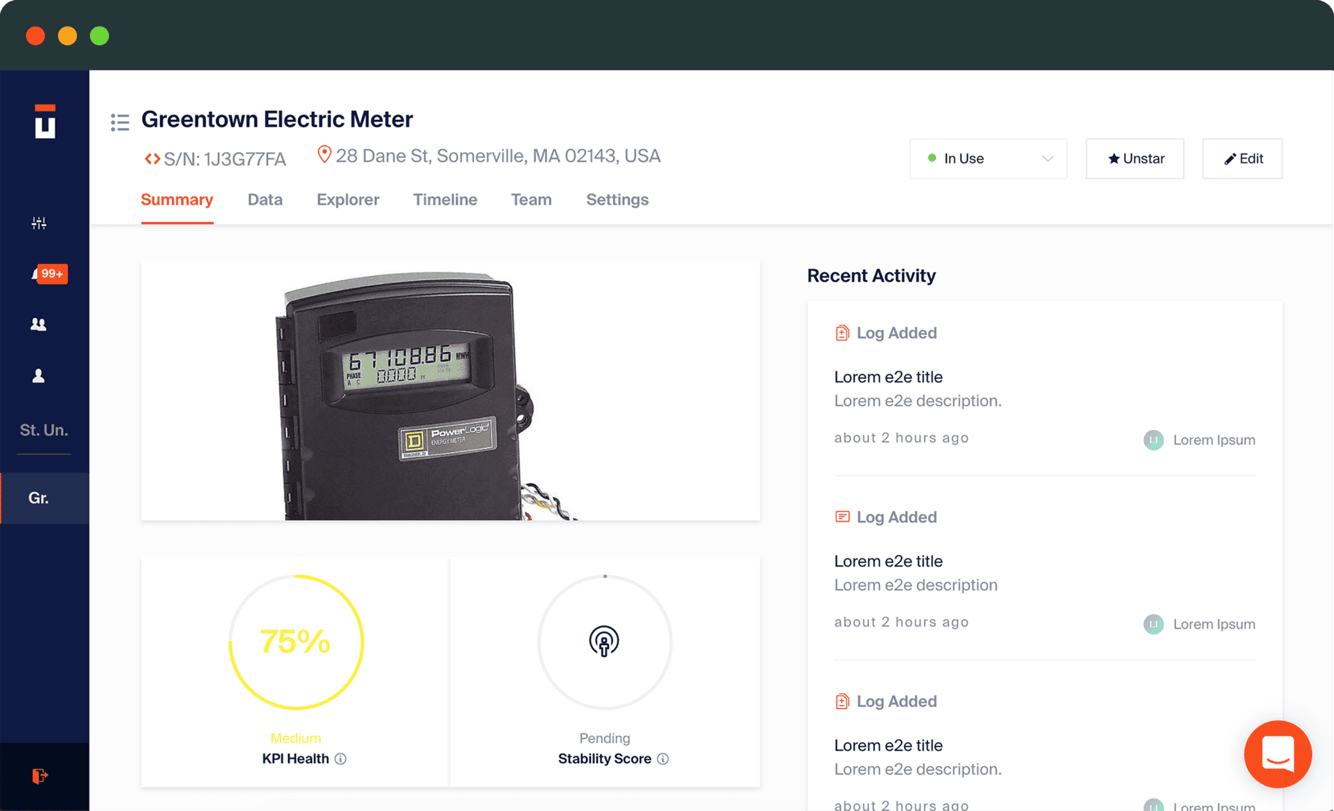Image resolution: width=1334 pixels, height=811 pixels.
Task: Click first log's Lorem e2e title
Action: click(x=888, y=377)
